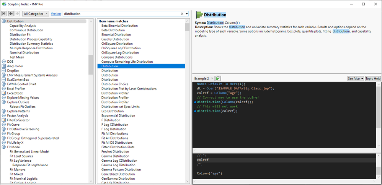This screenshot has height=185, width=382.
Task: Select Gamma Poisson Distribution in results list
Action: (x=121, y=170)
